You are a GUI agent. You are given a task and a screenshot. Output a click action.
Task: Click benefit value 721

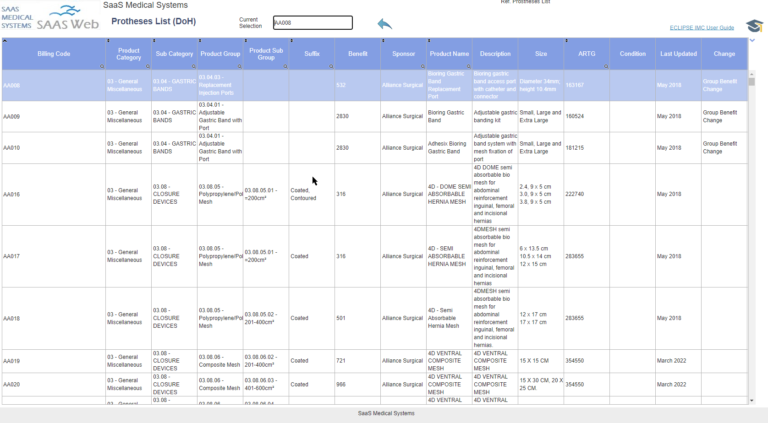341,361
